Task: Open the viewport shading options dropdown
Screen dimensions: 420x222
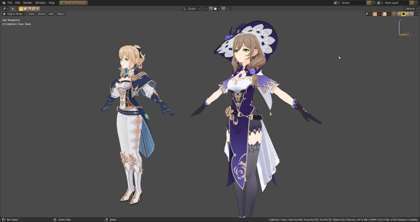Action: pyautogui.click(x=416, y=14)
